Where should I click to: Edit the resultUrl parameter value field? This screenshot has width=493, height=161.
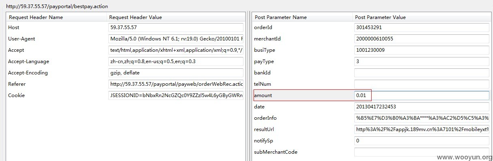tap(422, 129)
